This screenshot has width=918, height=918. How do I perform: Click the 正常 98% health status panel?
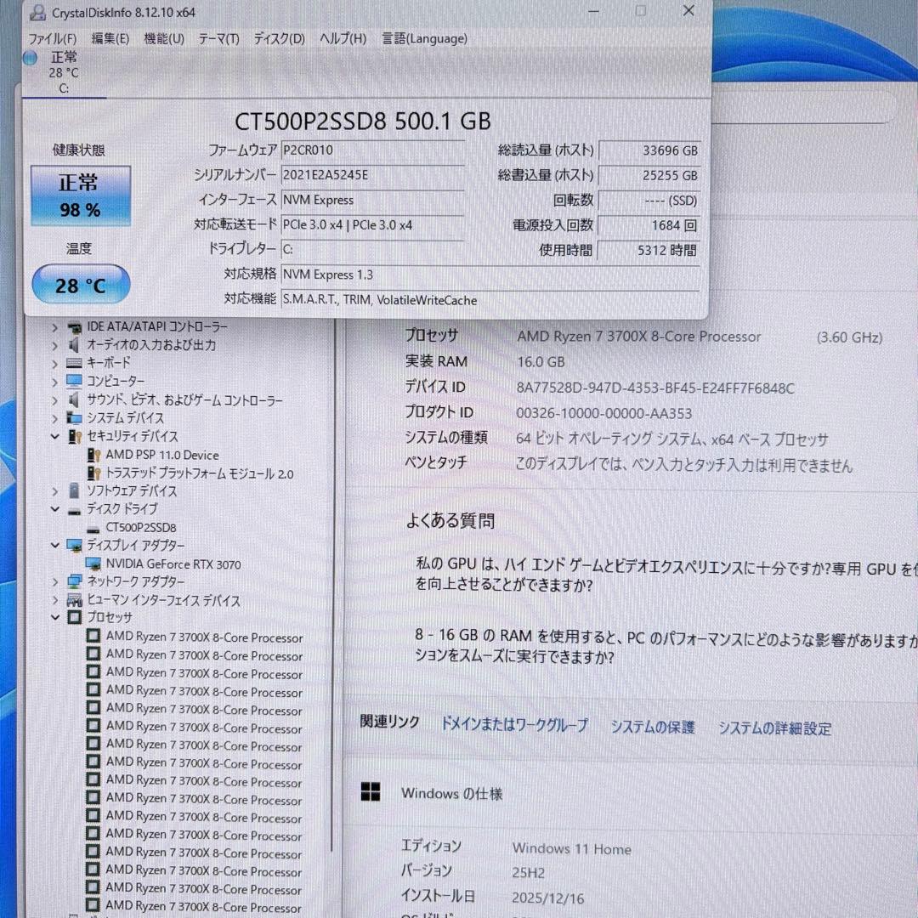pyautogui.click(x=80, y=195)
